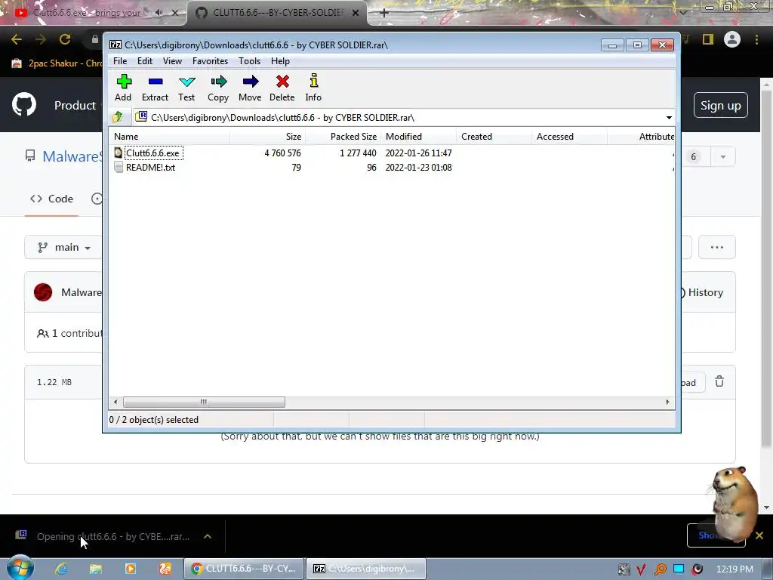Reload the page in Chrome
773x580 pixels.
(65, 39)
